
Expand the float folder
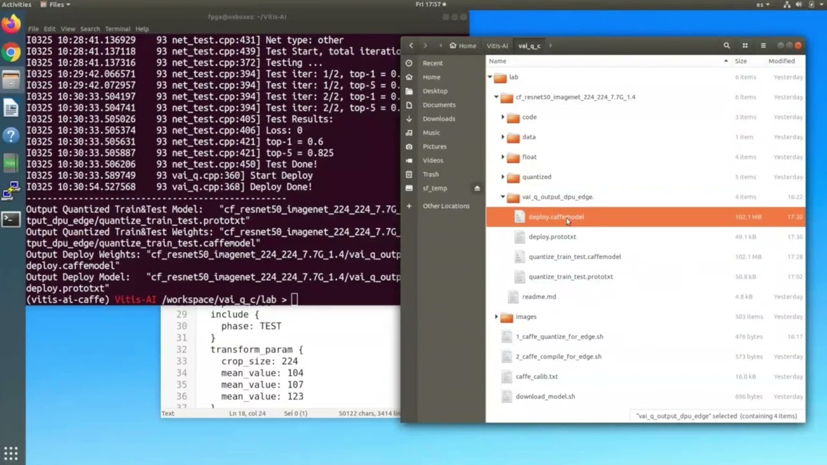503,157
